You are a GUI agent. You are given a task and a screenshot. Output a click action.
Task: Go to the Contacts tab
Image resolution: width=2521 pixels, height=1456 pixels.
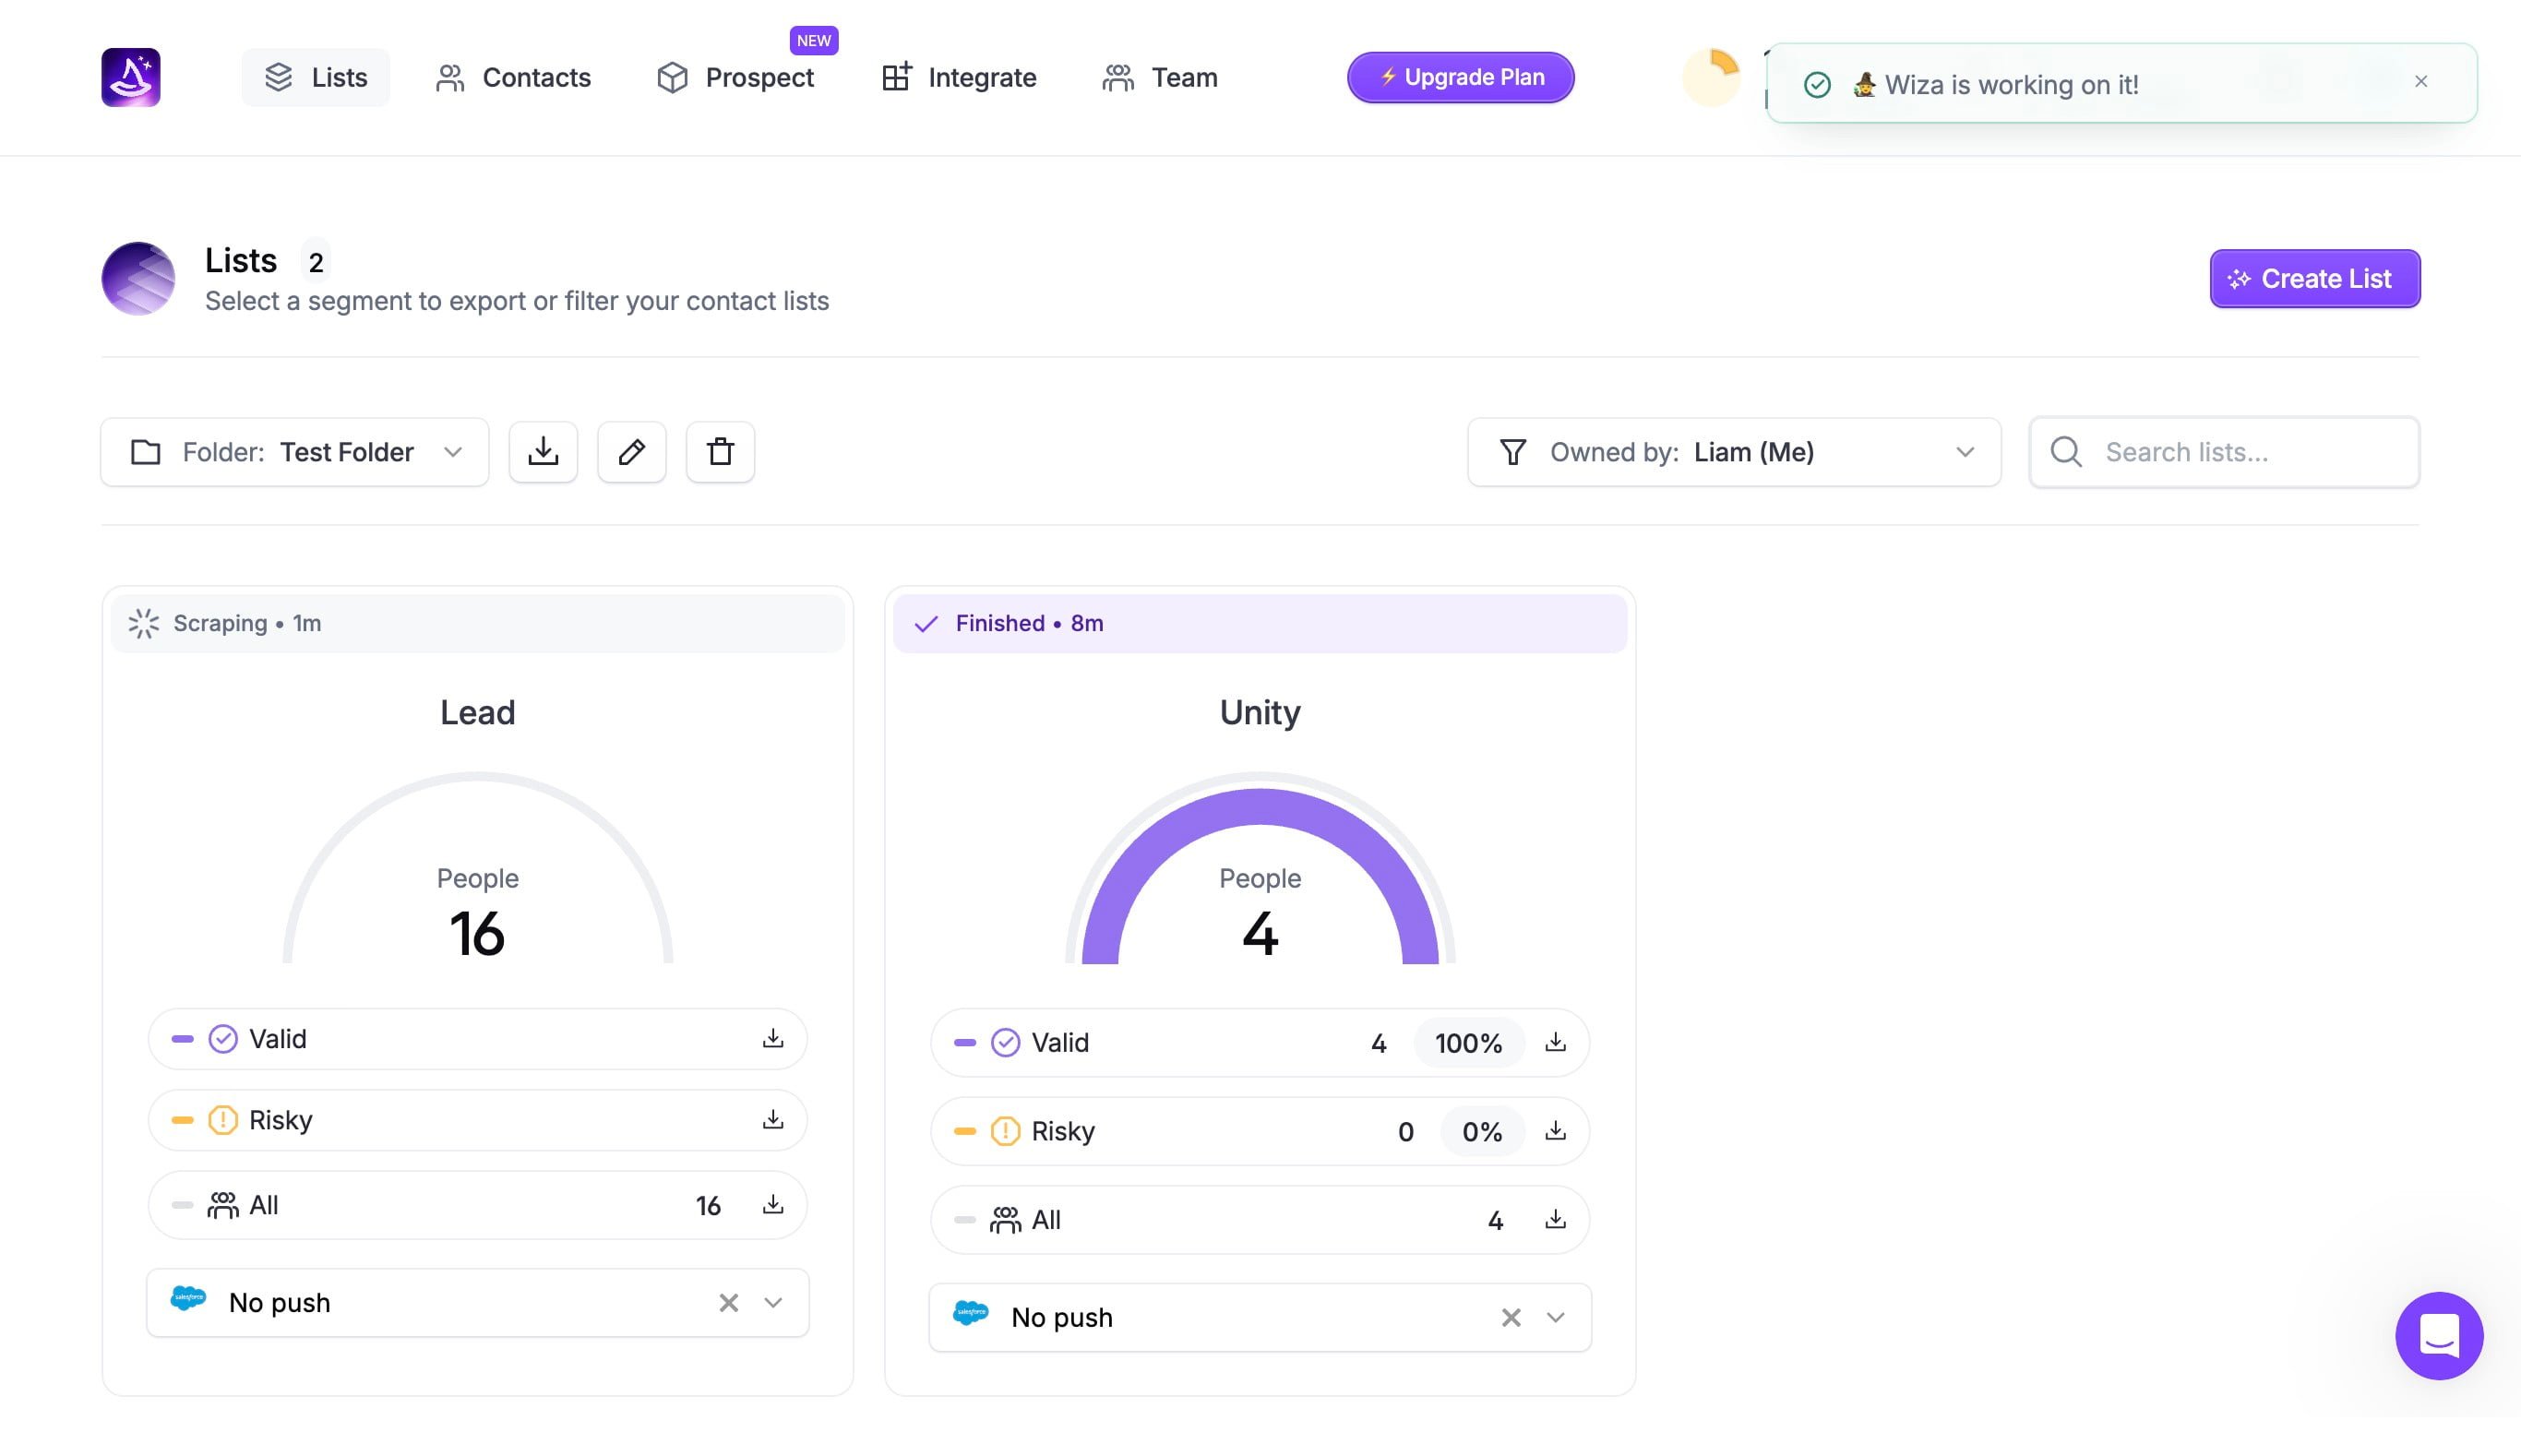pos(513,77)
